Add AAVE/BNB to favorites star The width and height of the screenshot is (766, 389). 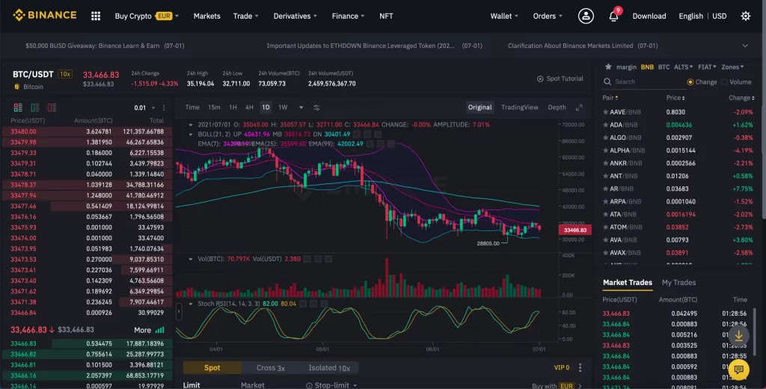click(x=605, y=112)
